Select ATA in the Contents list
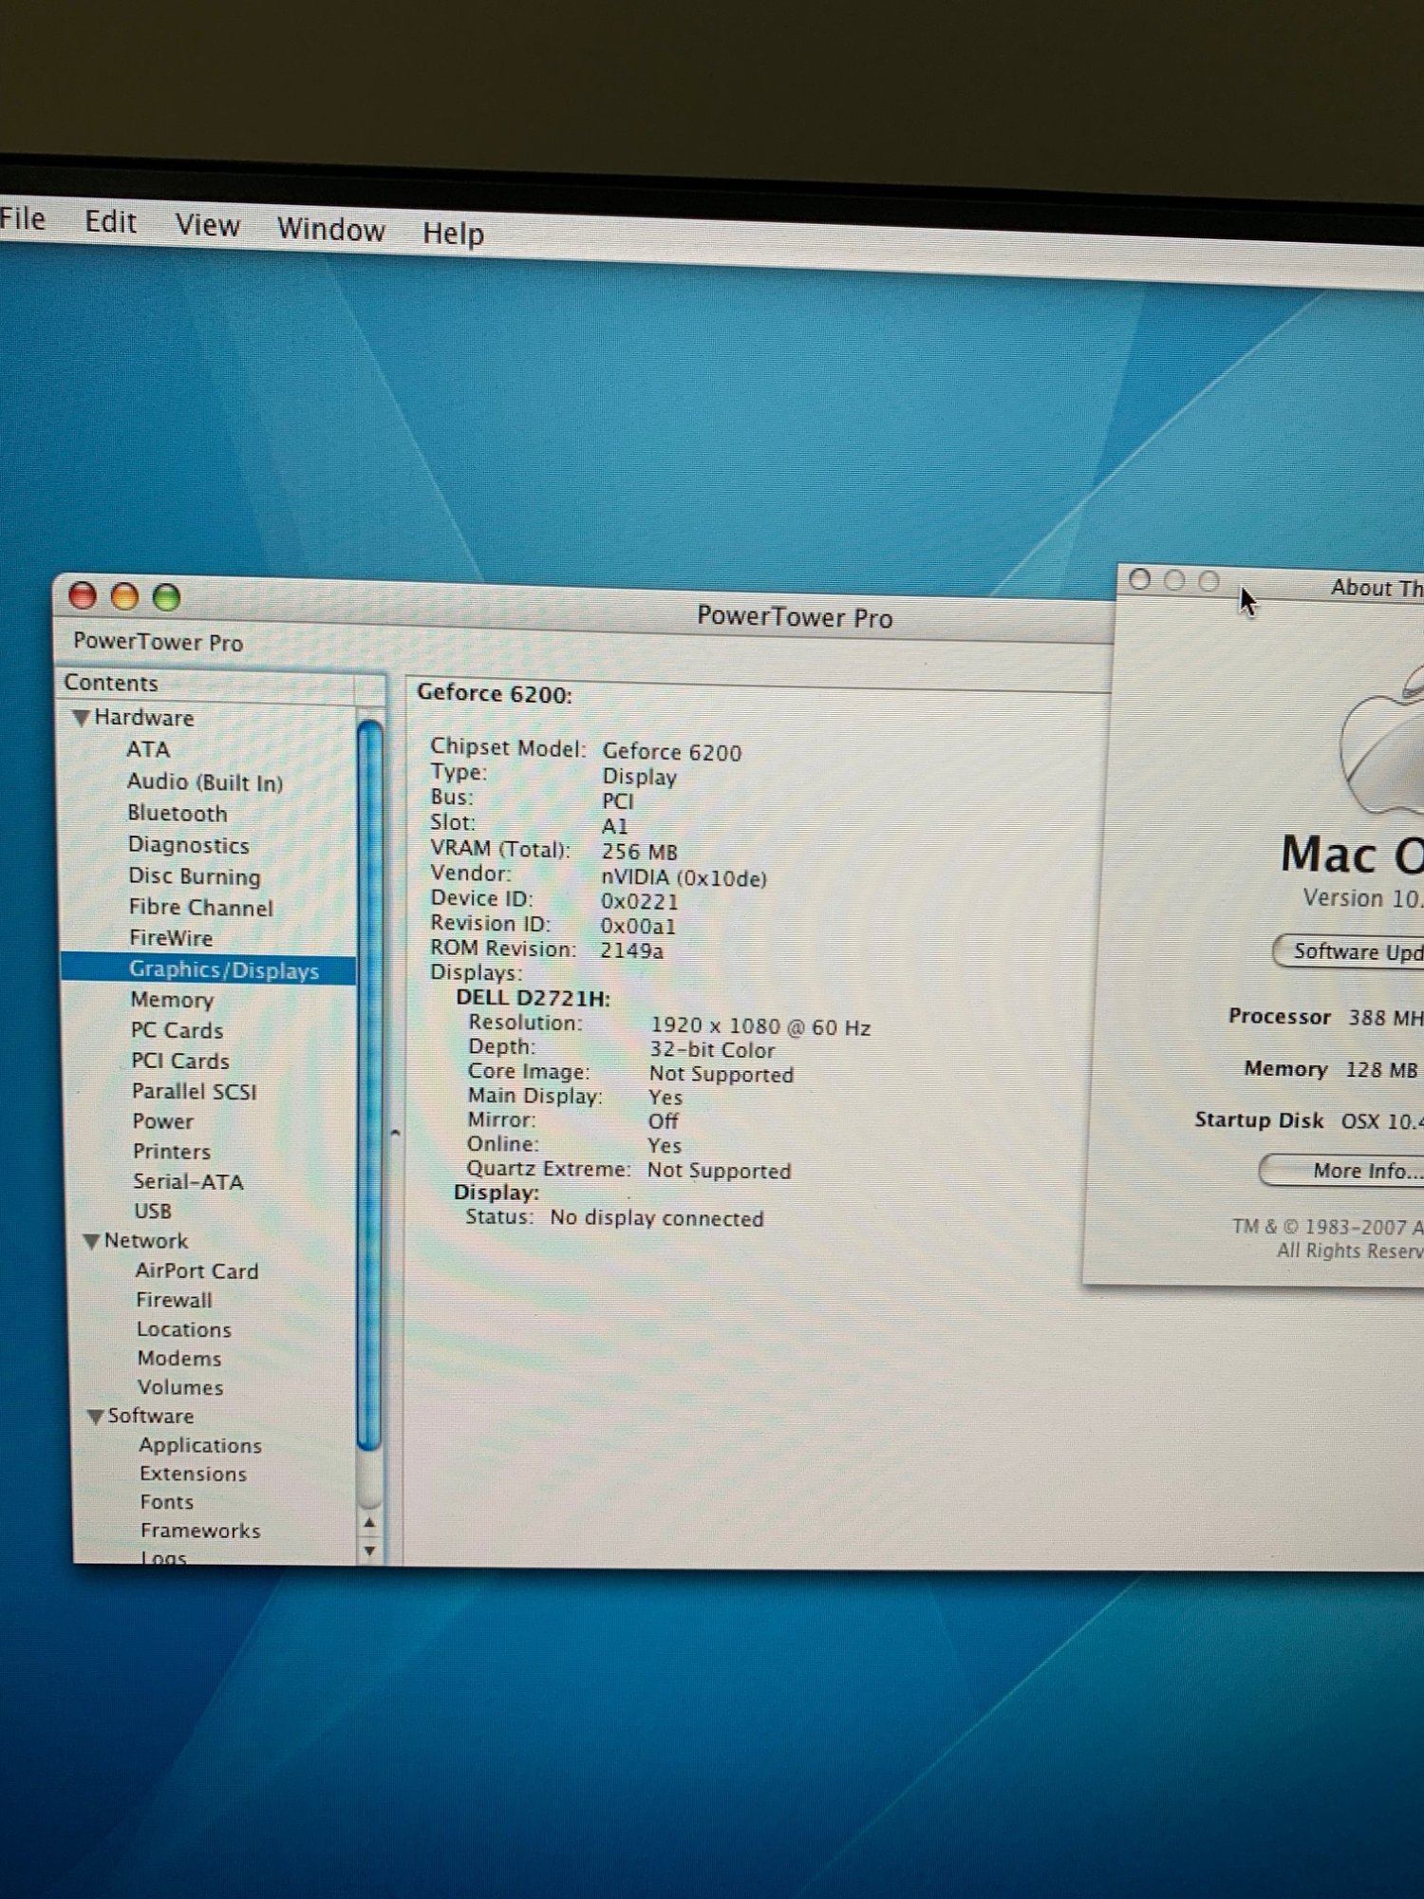1424x1899 pixels. [x=148, y=749]
